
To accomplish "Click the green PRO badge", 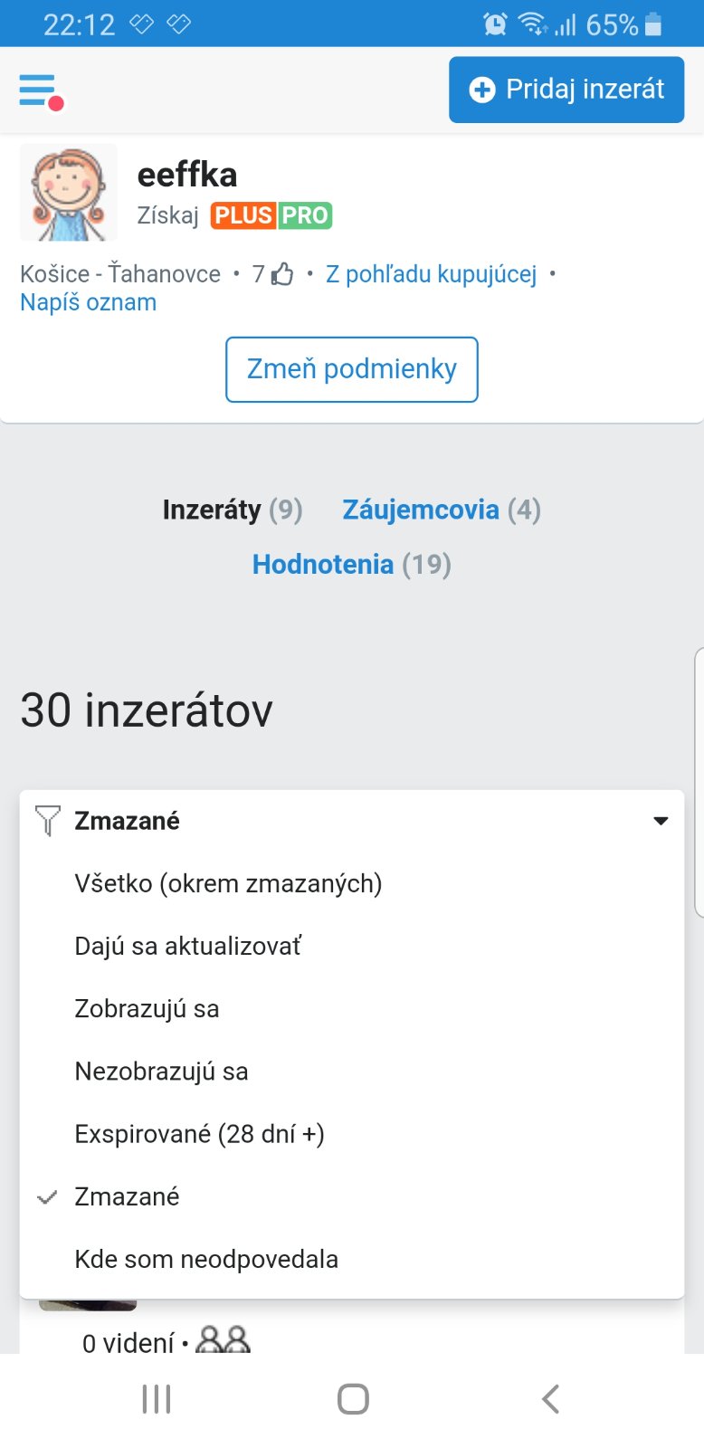I will (x=305, y=215).
